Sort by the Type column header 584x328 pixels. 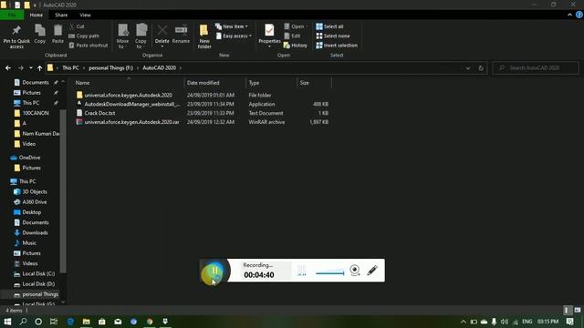[x=272, y=83]
